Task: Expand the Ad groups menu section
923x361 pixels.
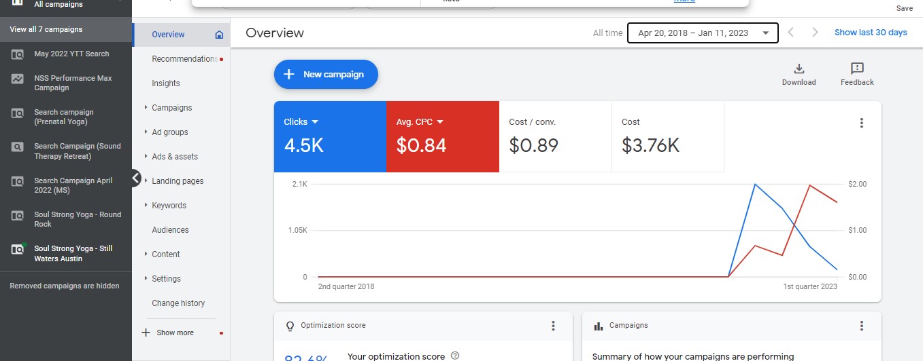Action: point(146,132)
